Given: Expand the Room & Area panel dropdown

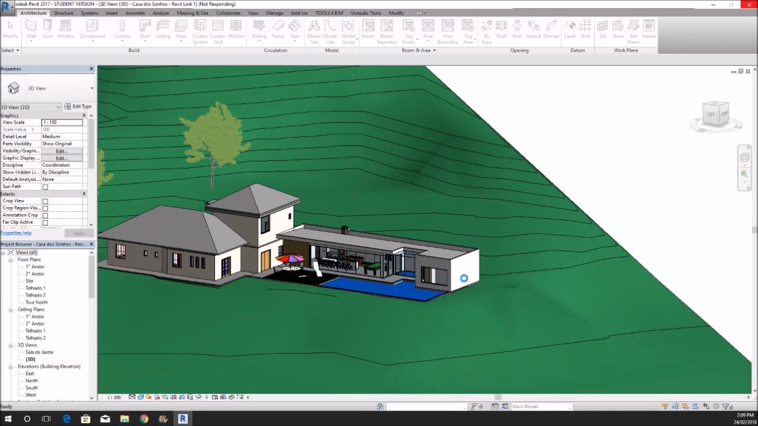Looking at the screenshot, I should 418,50.
